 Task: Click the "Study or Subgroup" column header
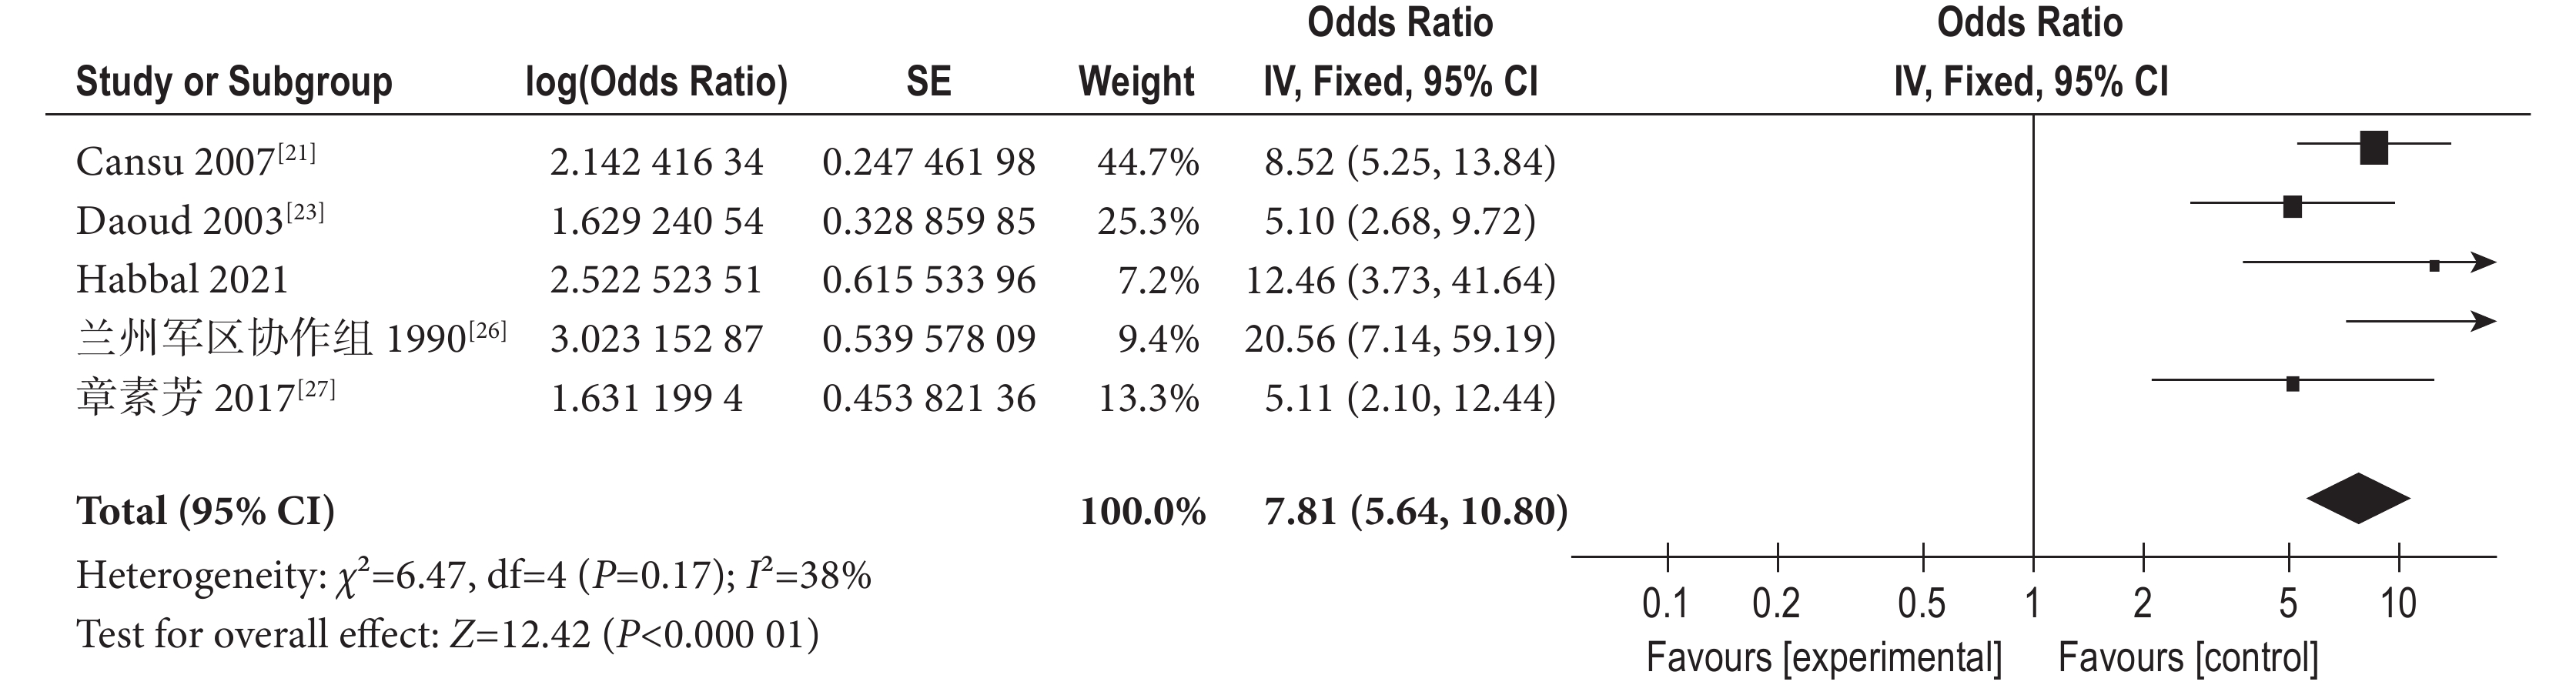234,82
